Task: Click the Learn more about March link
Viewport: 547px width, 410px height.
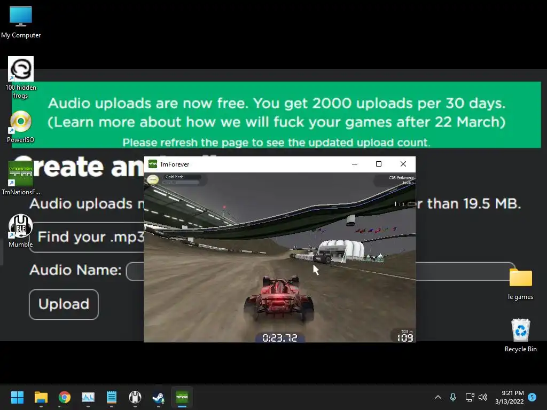Action: tap(276, 122)
